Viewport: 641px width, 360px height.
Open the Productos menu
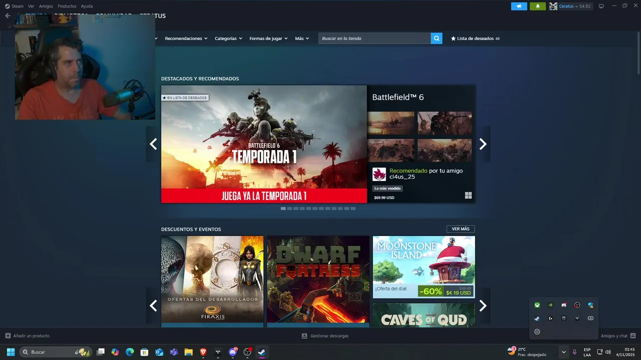point(67,6)
